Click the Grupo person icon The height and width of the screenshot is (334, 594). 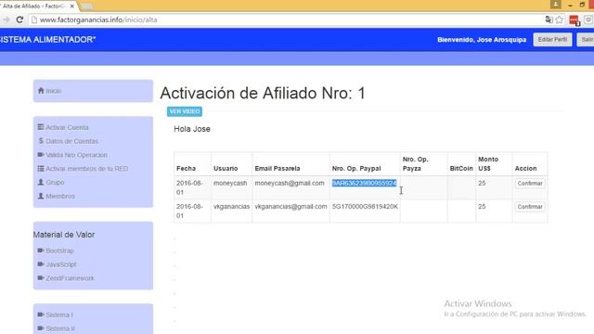pos(41,182)
